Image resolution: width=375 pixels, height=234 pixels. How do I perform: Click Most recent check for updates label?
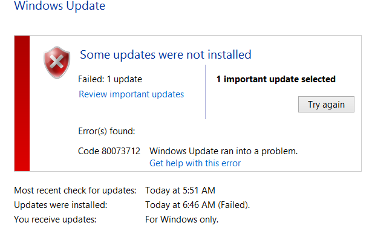pyautogui.click(x=75, y=190)
